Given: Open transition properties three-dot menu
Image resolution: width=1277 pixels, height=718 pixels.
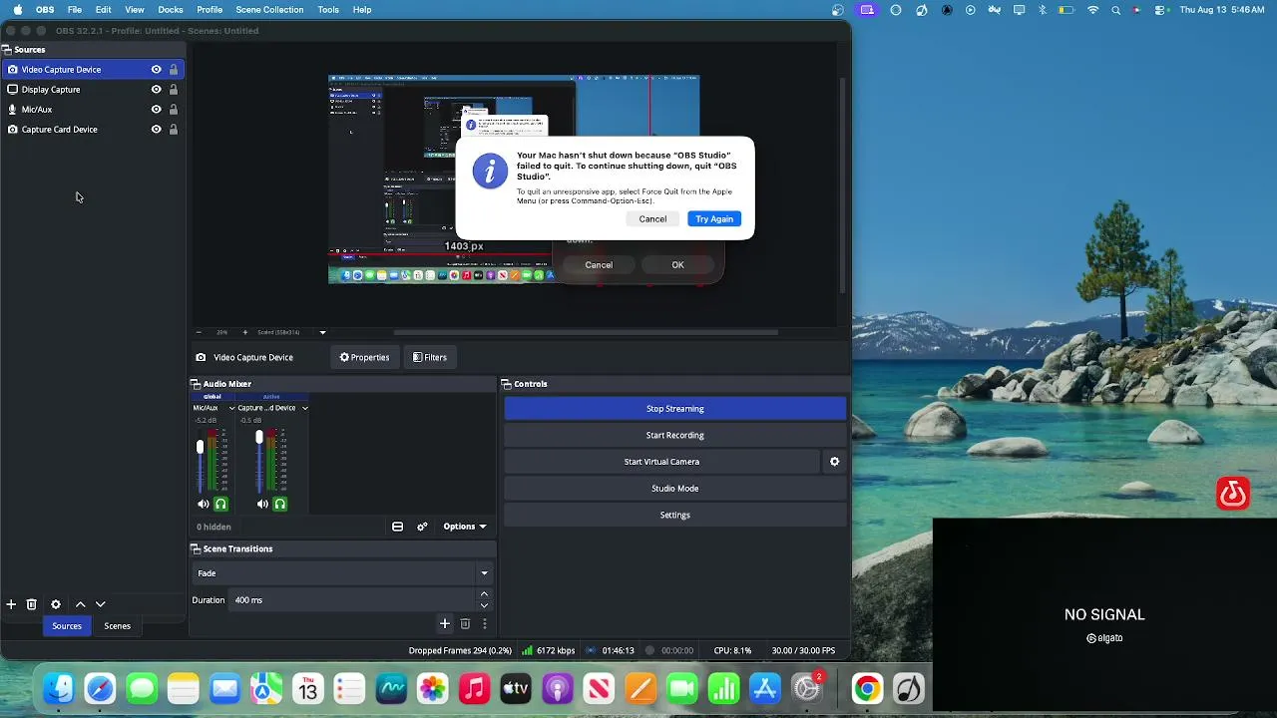Looking at the screenshot, I should pos(485,624).
